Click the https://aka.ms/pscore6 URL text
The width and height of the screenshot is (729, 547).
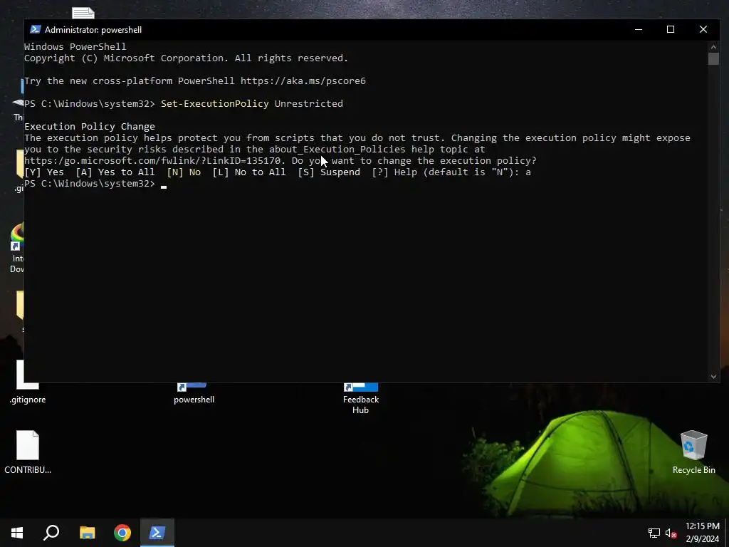click(303, 81)
